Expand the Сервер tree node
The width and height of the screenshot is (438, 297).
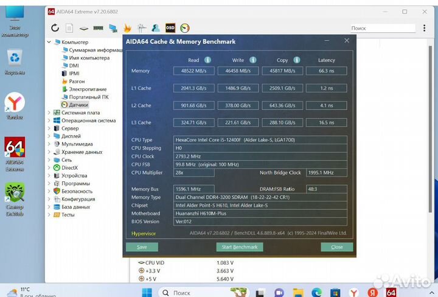(x=49, y=128)
